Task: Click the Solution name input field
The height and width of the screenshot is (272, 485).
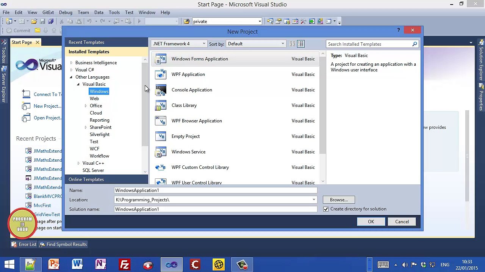Action: 216,209
